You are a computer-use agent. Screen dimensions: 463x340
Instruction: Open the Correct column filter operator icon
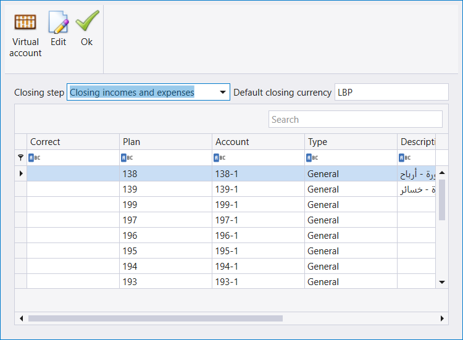(x=34, y=157)
